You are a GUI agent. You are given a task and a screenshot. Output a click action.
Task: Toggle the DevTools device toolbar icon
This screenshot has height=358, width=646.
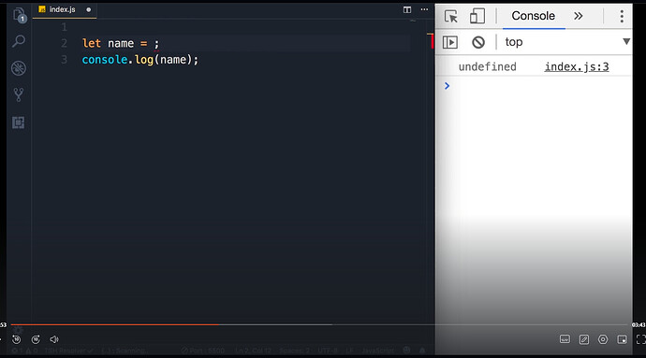tap(477, 17)
